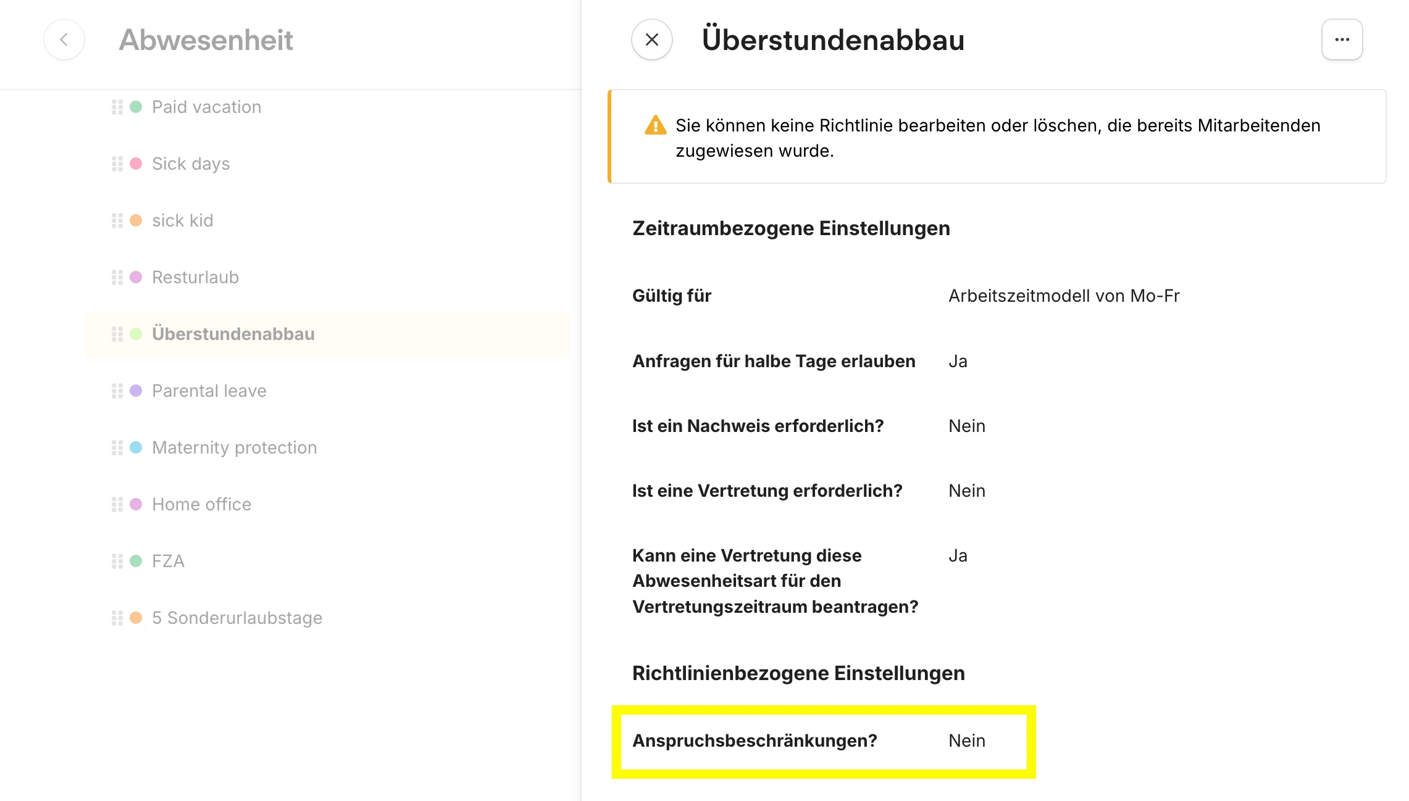Open the Parental leave absence type
Screen dimensions: 1409x801
(x=209, y=391)
